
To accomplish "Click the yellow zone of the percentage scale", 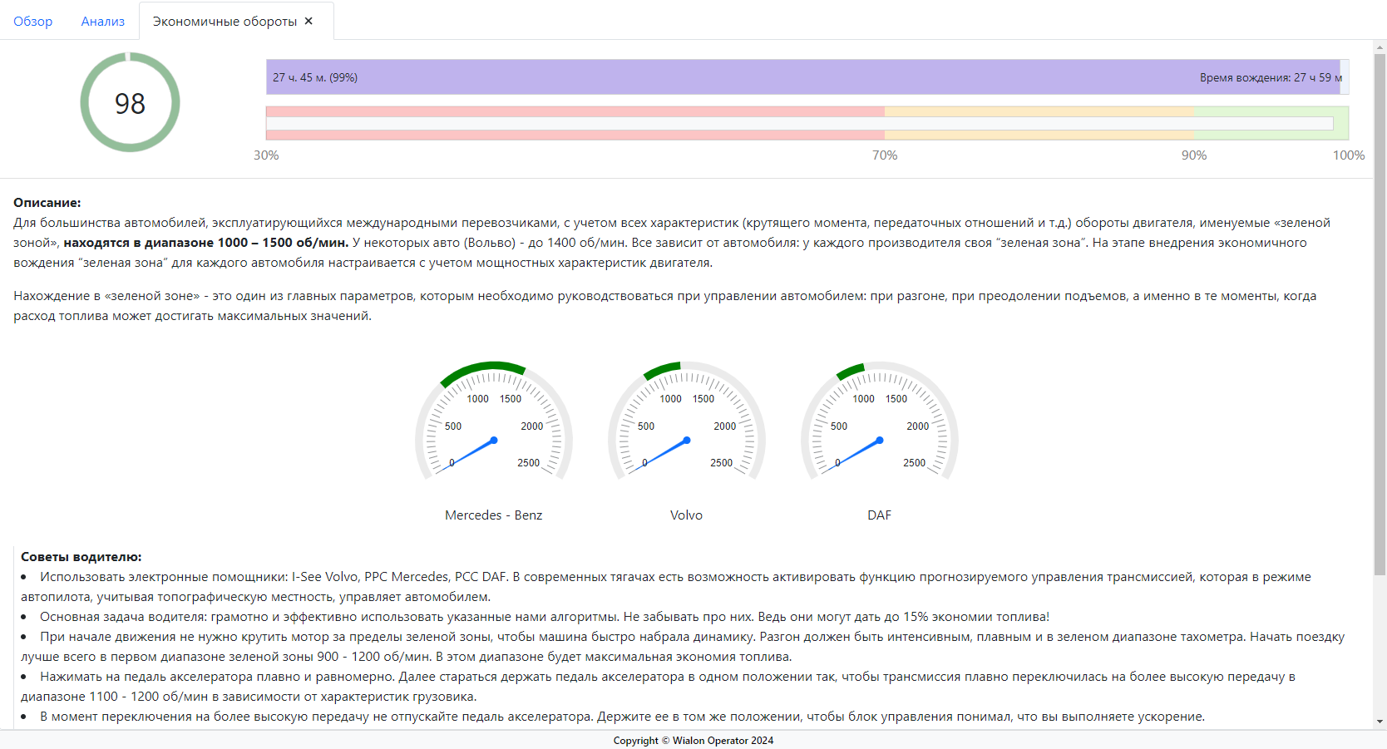I will (1039, 111).
